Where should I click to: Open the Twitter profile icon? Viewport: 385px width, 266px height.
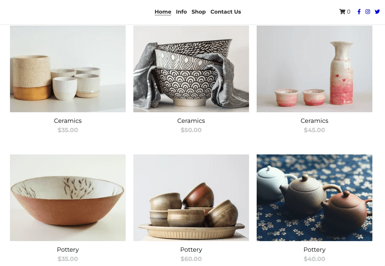(x=377, y=12)
